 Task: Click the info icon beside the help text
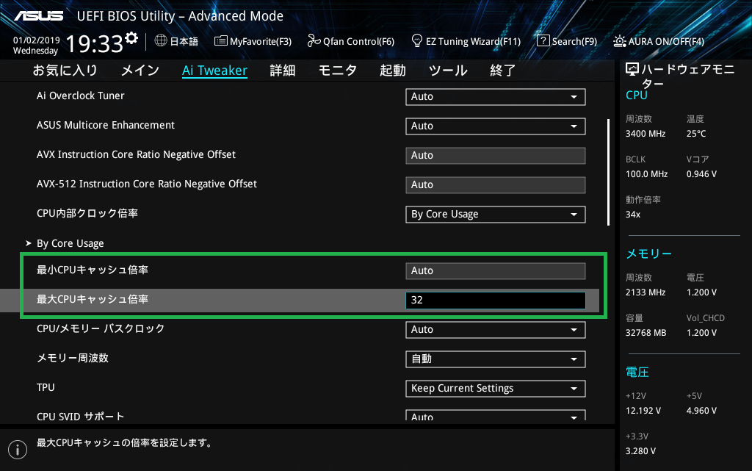click(18, 450)
